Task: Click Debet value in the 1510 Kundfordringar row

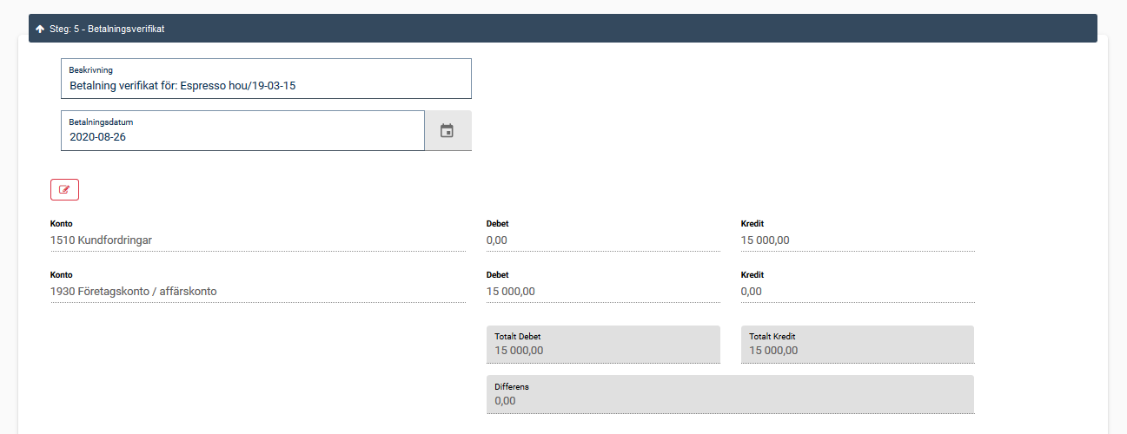Action: (602, 240)
